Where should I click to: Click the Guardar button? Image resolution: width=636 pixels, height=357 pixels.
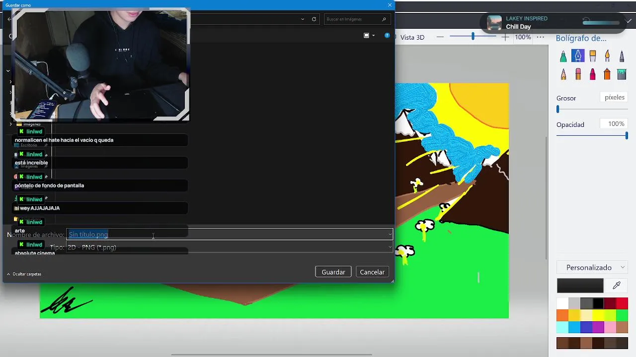pyautogui.click(x=333, y=272)
